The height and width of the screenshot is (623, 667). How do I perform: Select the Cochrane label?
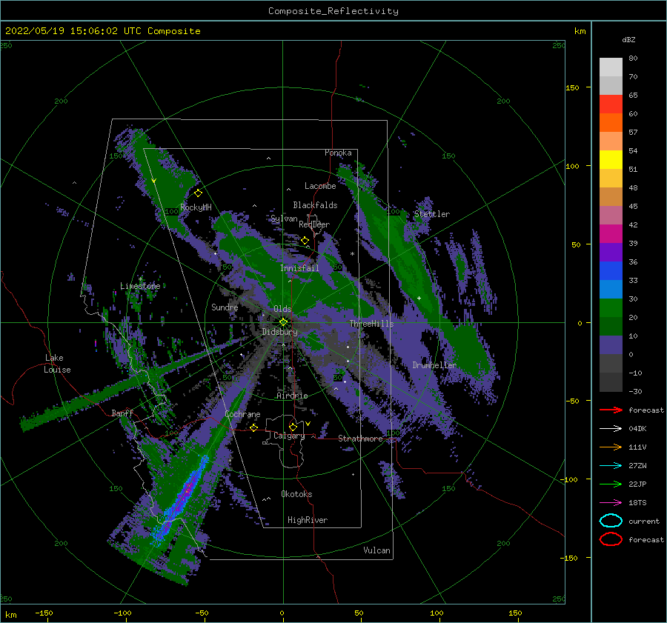click(x=242, y=414)
